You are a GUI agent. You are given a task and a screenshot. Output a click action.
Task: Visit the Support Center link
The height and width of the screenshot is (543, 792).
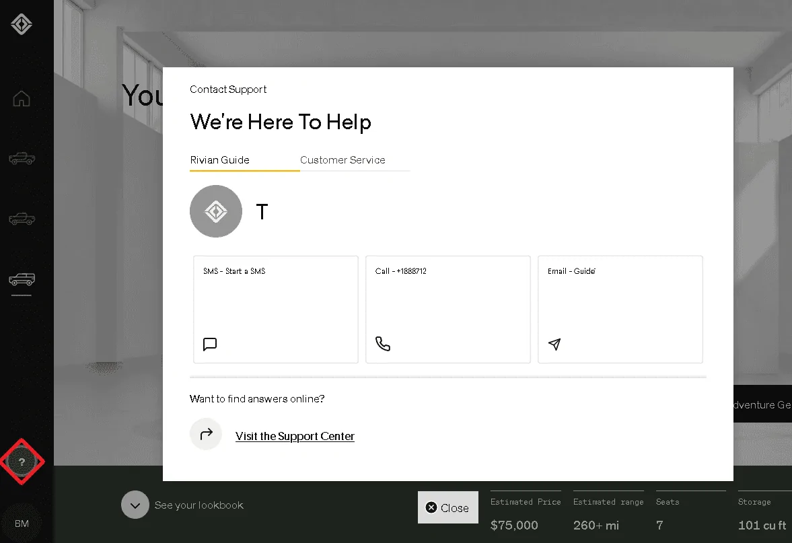295,436
